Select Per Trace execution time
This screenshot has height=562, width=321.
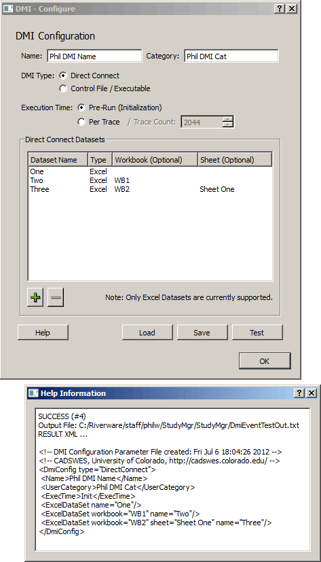click(x=81, y=122)
